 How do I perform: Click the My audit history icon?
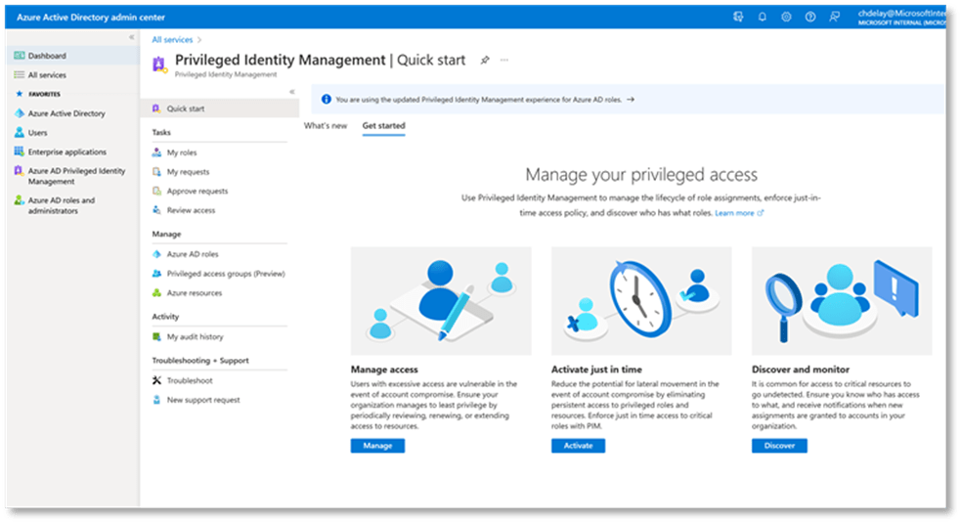[x=156, y=336]
